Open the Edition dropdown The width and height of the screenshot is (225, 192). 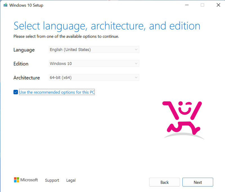pos(94,63)
